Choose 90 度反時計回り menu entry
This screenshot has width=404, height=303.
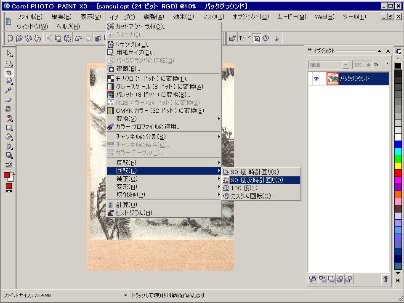[261, 180]
